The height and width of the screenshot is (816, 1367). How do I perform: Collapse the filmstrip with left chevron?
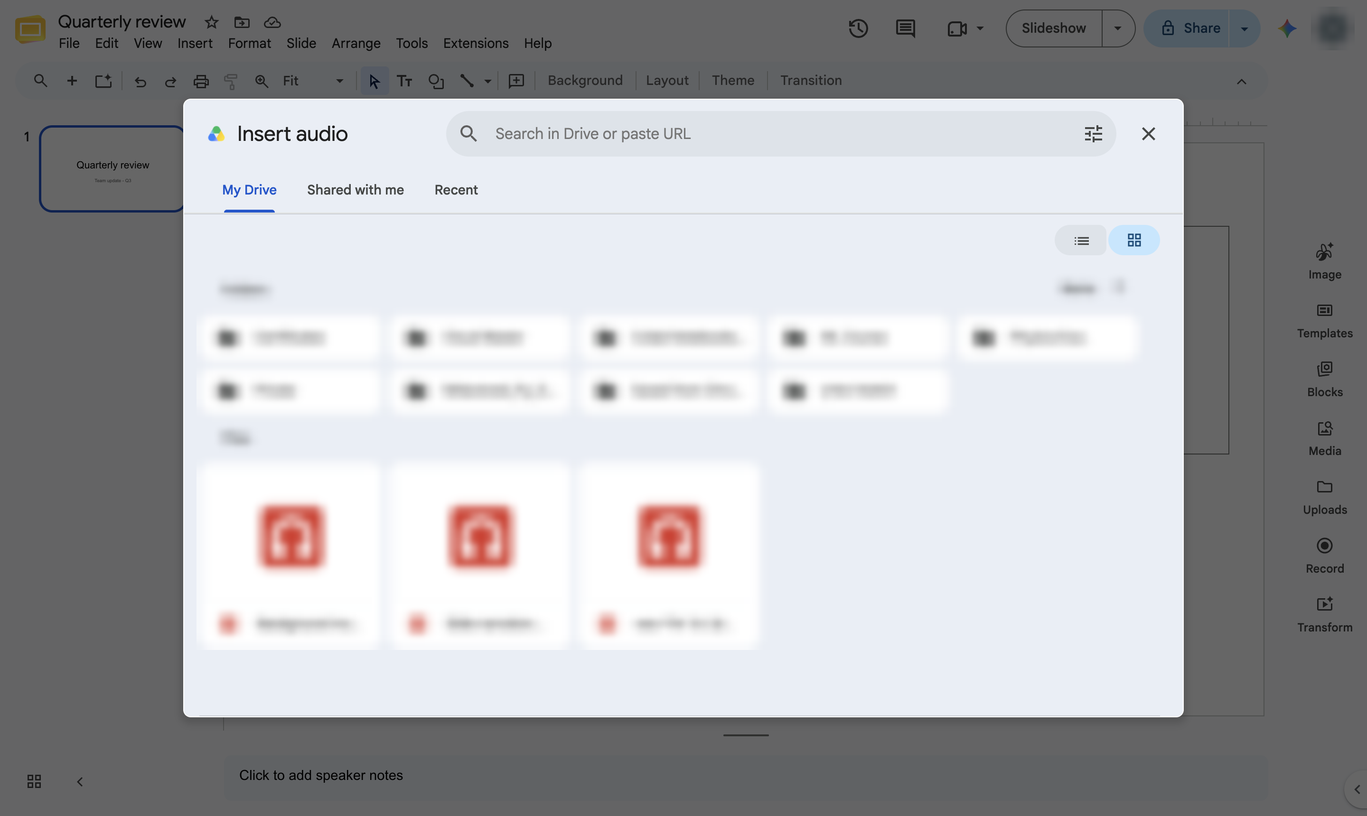pyautogui.click(x=80, y=781)
